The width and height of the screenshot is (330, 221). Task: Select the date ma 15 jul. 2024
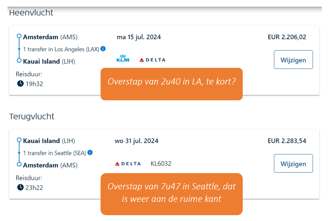pos(139,37)
